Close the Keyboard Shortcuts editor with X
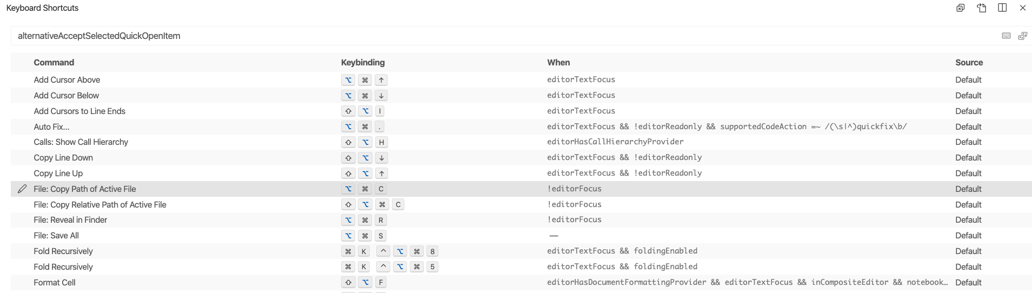 pyautogui.click(x=1023, y=8)
